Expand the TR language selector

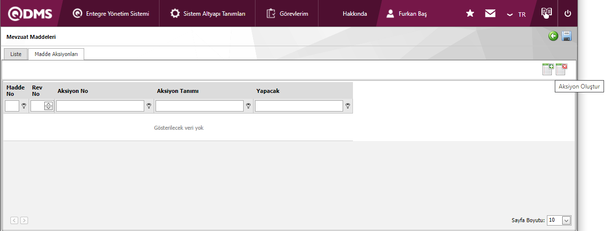pos(516,14)
